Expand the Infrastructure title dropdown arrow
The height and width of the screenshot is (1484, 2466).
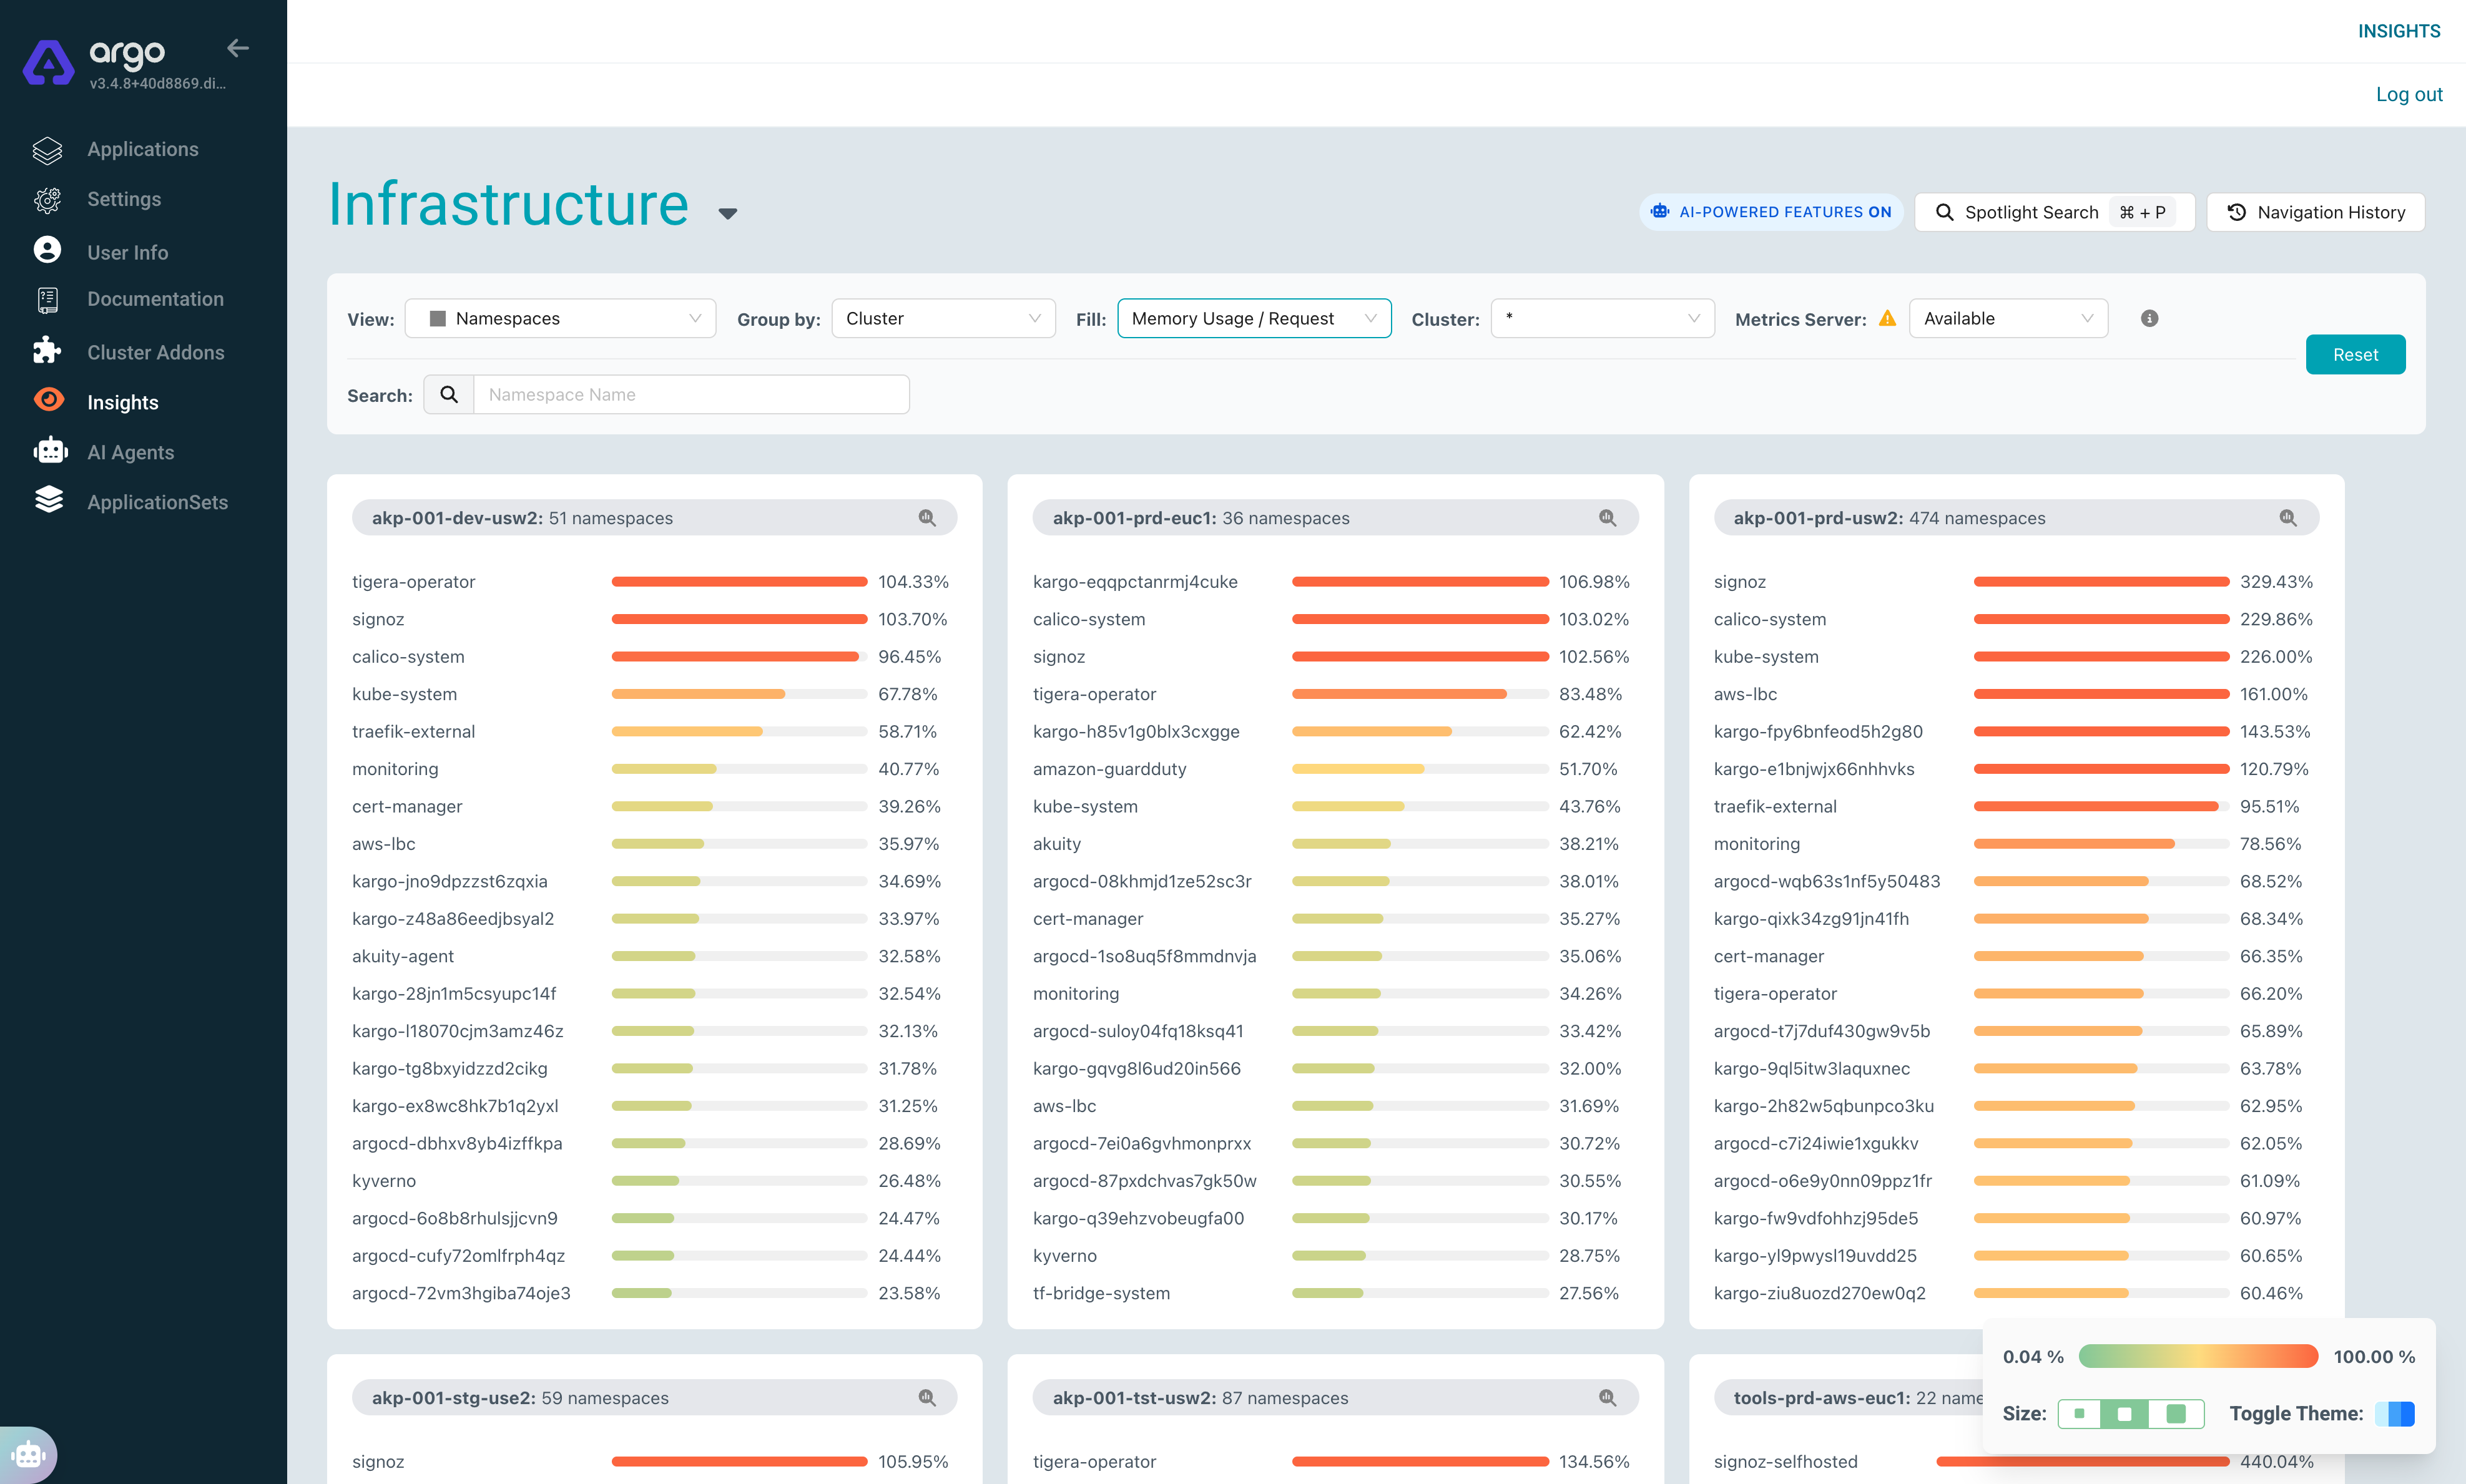727,213
